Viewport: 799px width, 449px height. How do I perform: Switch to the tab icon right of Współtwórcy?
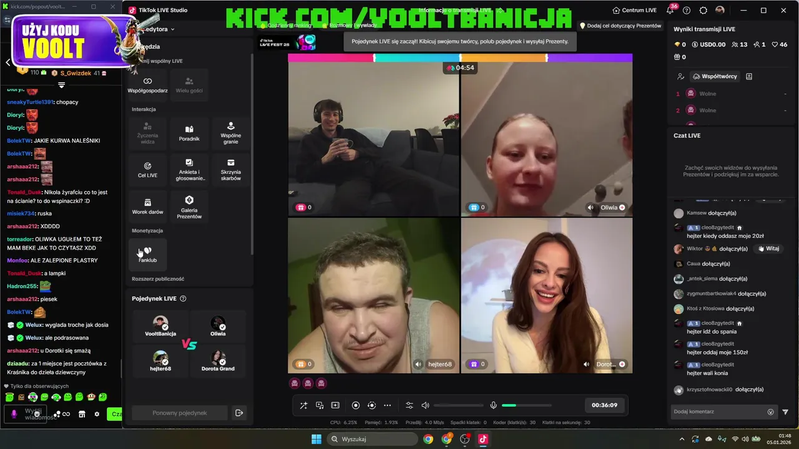tap(749, 76)
